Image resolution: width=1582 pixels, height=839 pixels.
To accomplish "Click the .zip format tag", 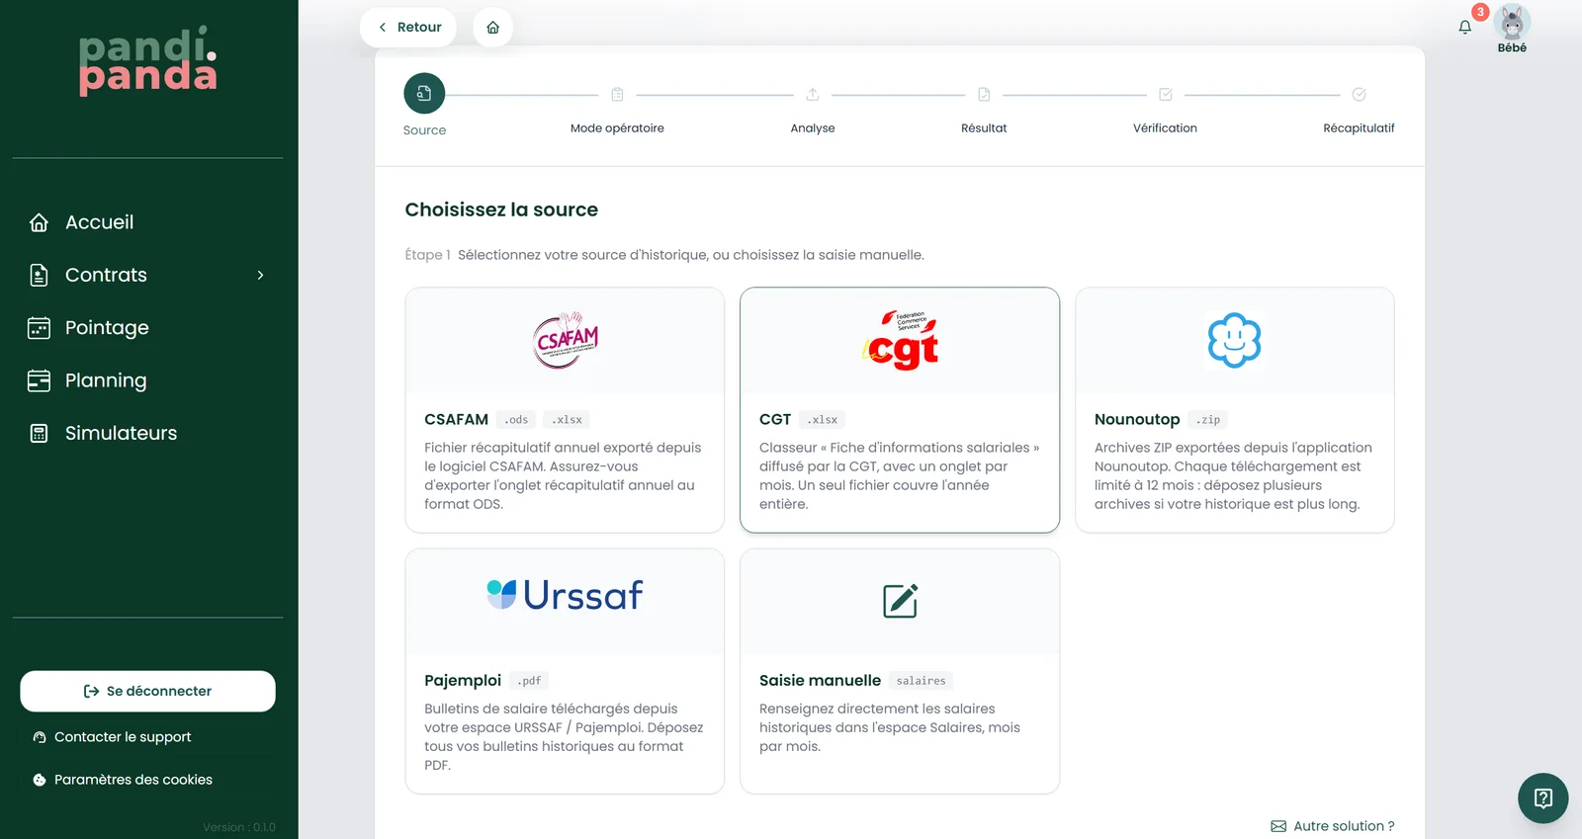I will (x=1208, y=420).
